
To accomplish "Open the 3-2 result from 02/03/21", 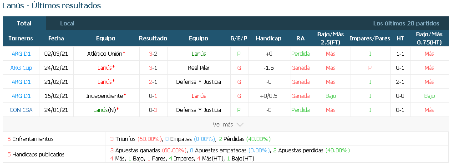I will click(153, 53).
